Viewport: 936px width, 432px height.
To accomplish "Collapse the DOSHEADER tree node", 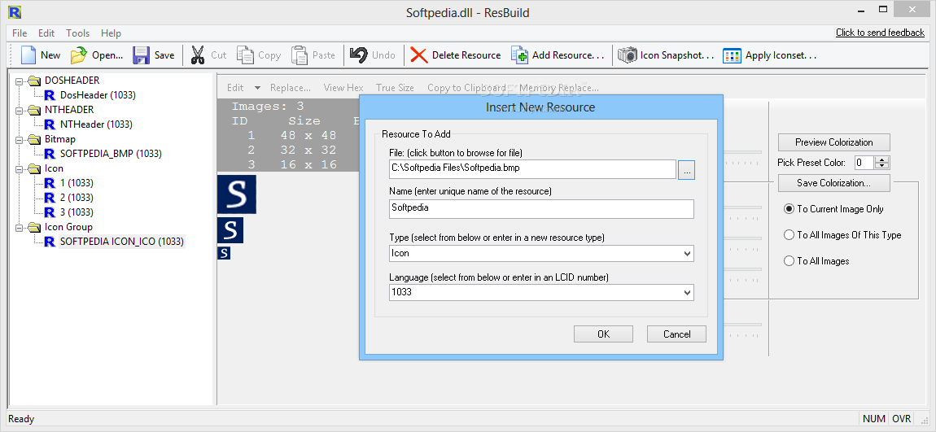I will 19,81.
